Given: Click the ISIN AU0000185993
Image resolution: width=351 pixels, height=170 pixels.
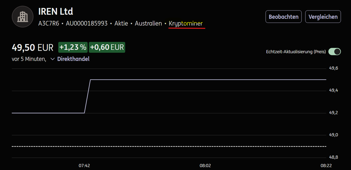Looking at the screenshot, I should coord(87,23).
